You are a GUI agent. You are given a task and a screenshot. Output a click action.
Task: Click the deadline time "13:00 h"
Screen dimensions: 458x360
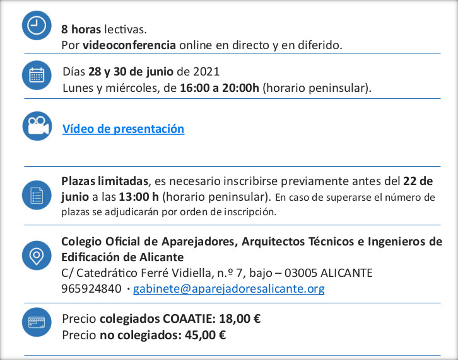click(x=138, y=197)
